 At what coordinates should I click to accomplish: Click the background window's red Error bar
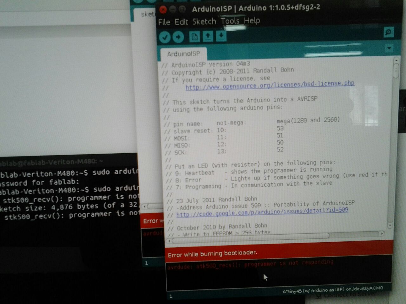point(153,221)
